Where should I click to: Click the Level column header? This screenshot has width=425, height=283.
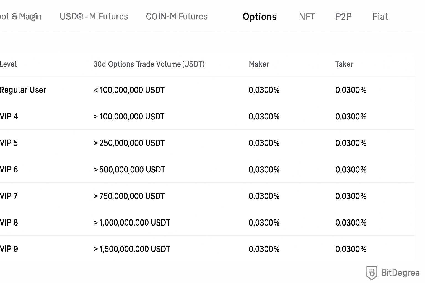click(8, 64)
